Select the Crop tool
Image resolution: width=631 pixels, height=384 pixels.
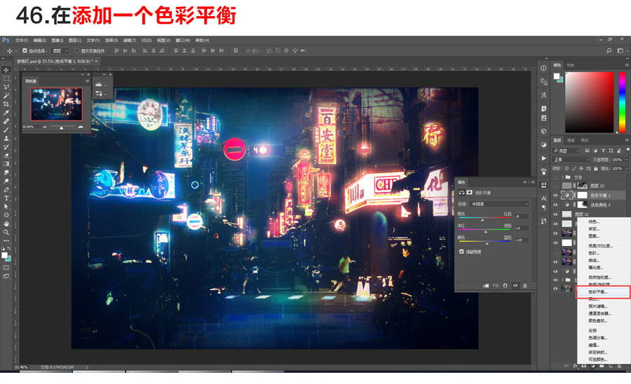tap(6, 104)
